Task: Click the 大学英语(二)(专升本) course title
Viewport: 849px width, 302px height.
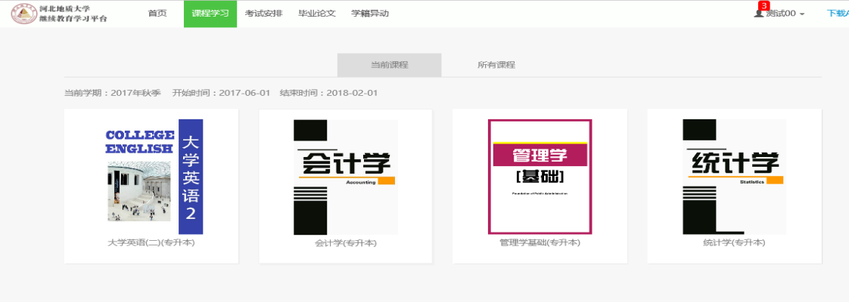Action: tap(151, 243)
